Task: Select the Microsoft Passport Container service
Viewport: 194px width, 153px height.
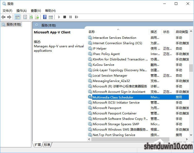Action: tap(138, 113)
